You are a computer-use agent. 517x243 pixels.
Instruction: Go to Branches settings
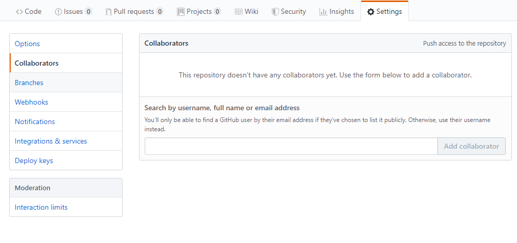point(29,83)
